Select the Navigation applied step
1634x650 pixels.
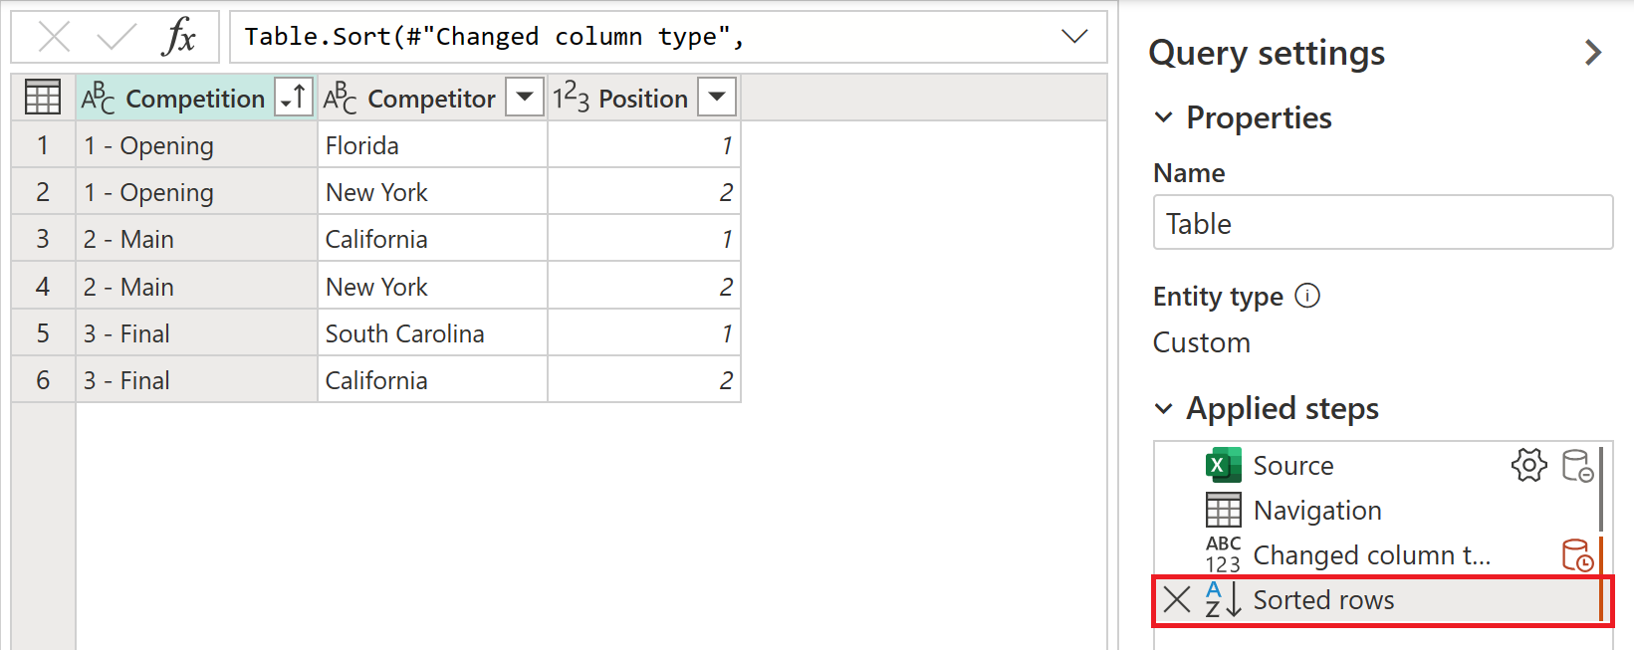[1316, 510]
